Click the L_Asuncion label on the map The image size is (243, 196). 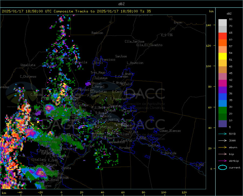(x=135, y=63)
